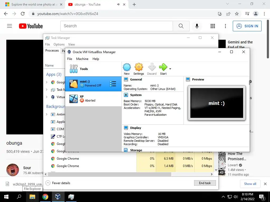Click YouTube voice search microphone
This screenshot has height=202, width=270.
(197, 26)
